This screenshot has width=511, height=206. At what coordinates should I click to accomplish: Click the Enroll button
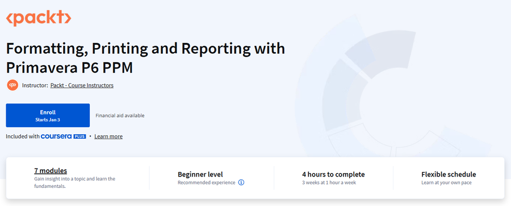tap(48, 115)
